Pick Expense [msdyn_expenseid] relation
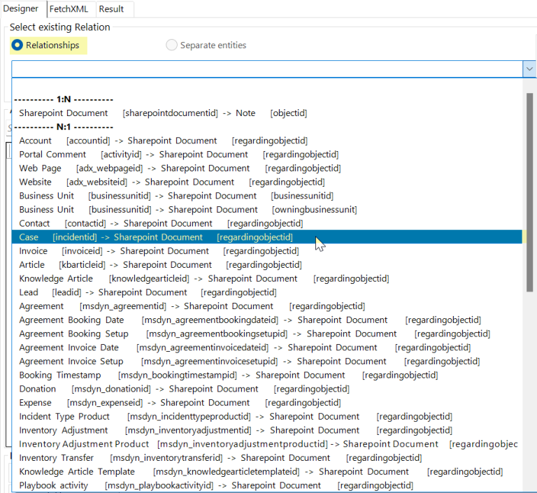The width and height of the screenshot is (537, 493). tap(267, 403)
